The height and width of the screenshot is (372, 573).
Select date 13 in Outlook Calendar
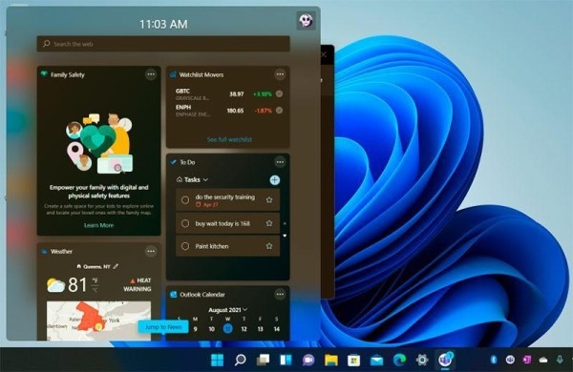[260, 329]
